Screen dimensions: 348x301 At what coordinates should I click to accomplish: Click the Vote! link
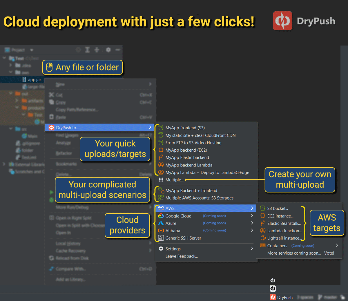click(329, 253)
